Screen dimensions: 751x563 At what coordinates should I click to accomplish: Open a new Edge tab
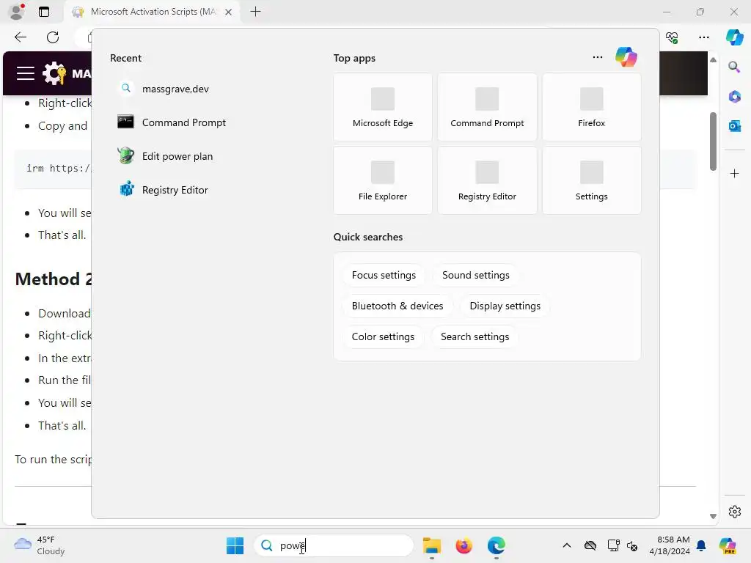click(x=255, y=12)
